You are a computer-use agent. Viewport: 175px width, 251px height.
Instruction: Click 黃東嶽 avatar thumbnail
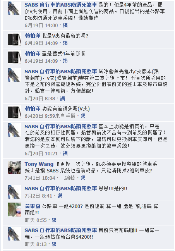coord(14,210)
